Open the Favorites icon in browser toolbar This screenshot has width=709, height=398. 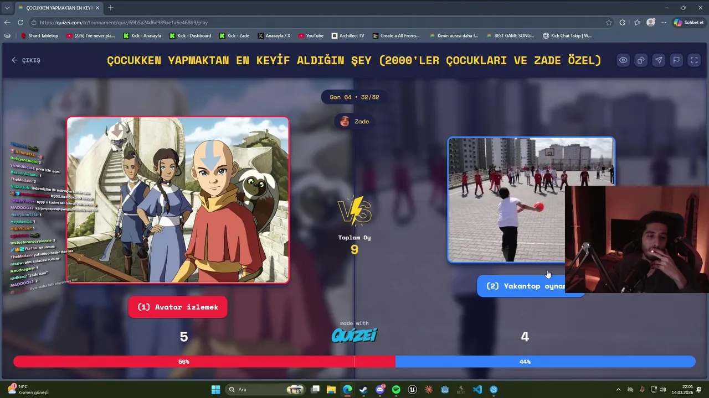637,23
